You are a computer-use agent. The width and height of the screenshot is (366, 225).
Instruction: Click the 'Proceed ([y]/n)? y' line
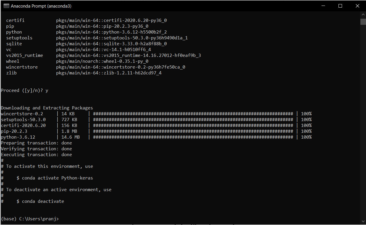pyautogui.click(x=25, y=90)
